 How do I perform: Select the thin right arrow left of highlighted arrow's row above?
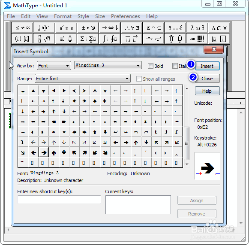pos(44,142)
